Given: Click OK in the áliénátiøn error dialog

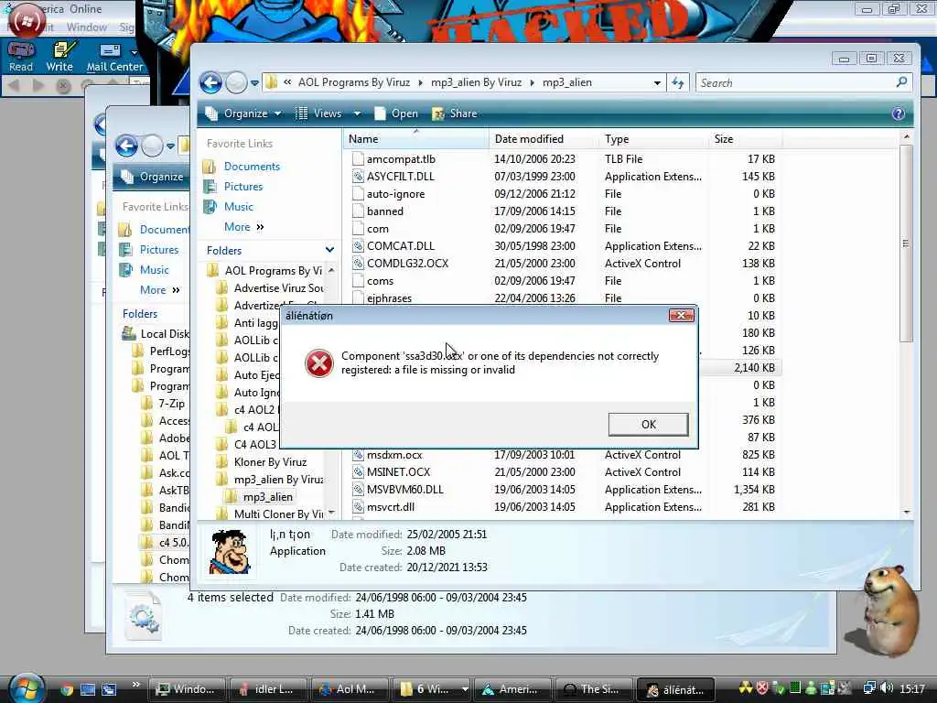Looking at the screenshot, I should [649, 424].
